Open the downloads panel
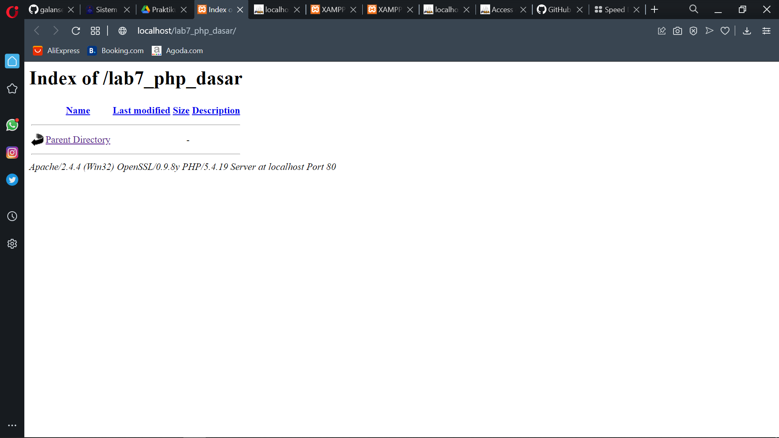The image size is (779, 438). click(x=747, y=30)
